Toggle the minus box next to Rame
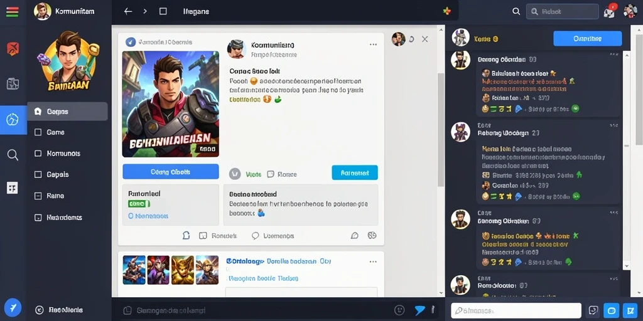Viewport: 643px width, 321px height. [38, 196]
